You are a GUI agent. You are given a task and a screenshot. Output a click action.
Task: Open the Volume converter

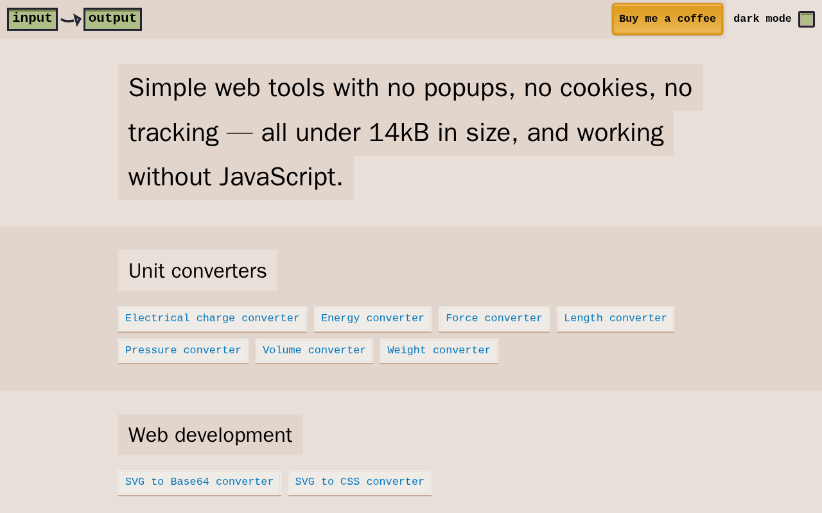point(314,351)
